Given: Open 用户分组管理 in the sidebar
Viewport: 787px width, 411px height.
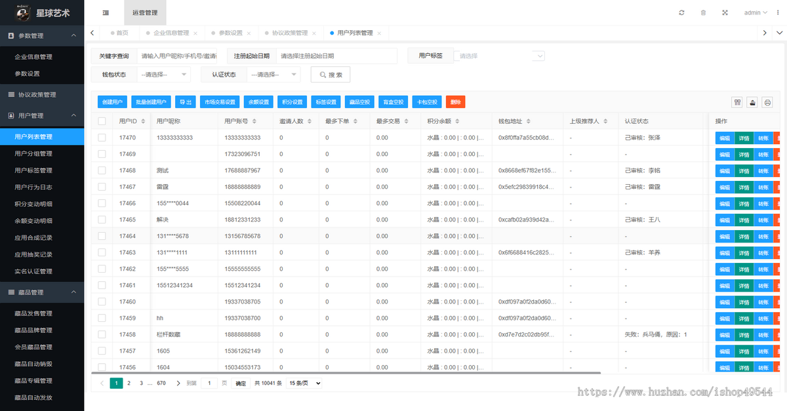Looking at the screenshot, I should [42, 153].
